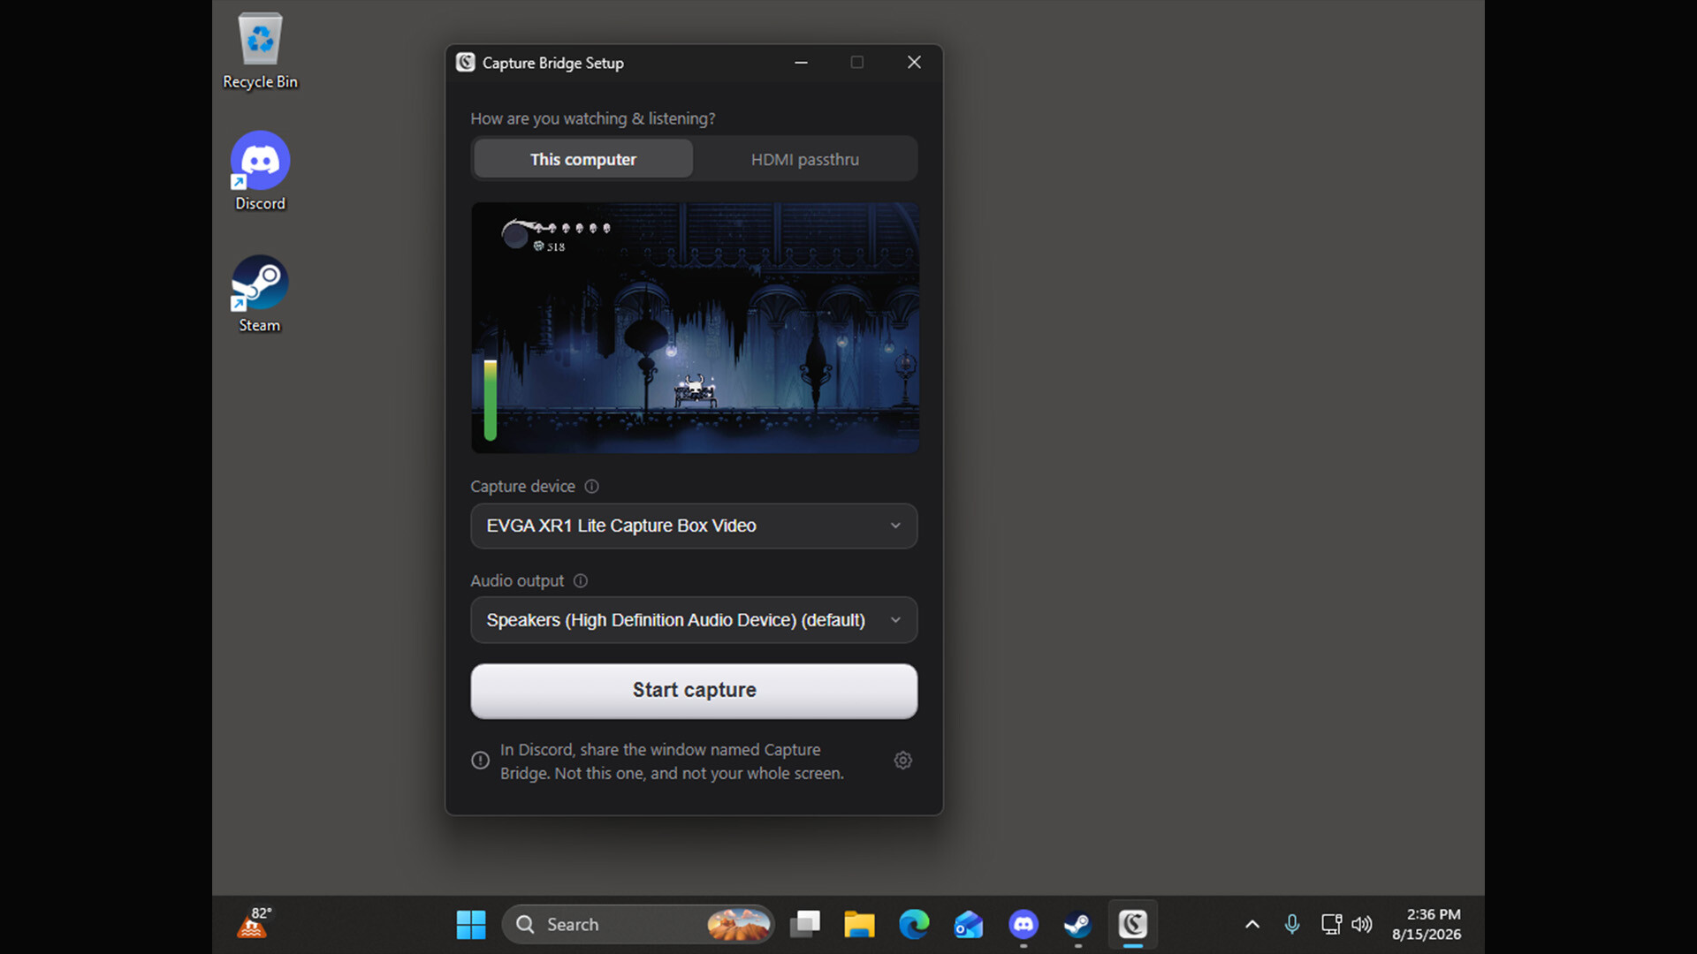1697x954 pixels.
Task: Click the 'In Discord, share the window' hint text
Action: [x=672, y=761]
